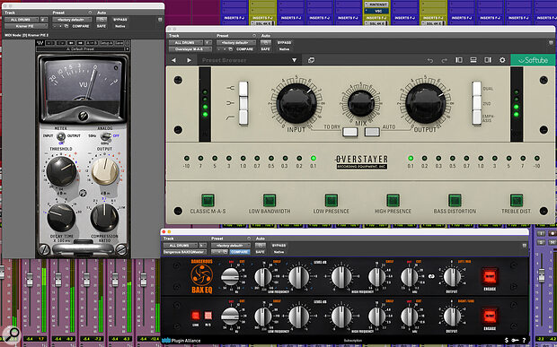Go to previous preset in Overstayer
This screenshot has width=557, height=347.
(x=173, y=60)
